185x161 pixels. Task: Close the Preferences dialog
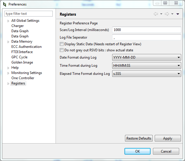tap(176, 3)
